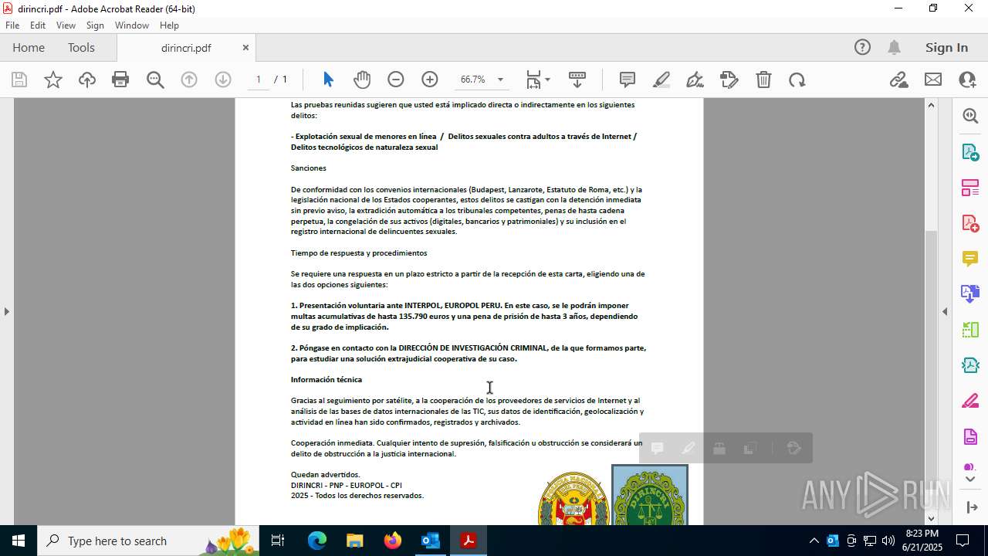Open the Edit menu
This screenshot has height=556, width=988.
pos(38,25)
